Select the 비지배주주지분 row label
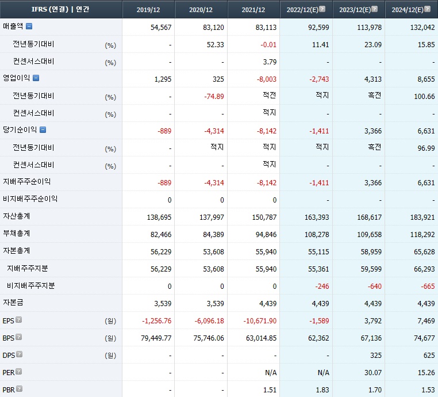 tap(30, 286)
